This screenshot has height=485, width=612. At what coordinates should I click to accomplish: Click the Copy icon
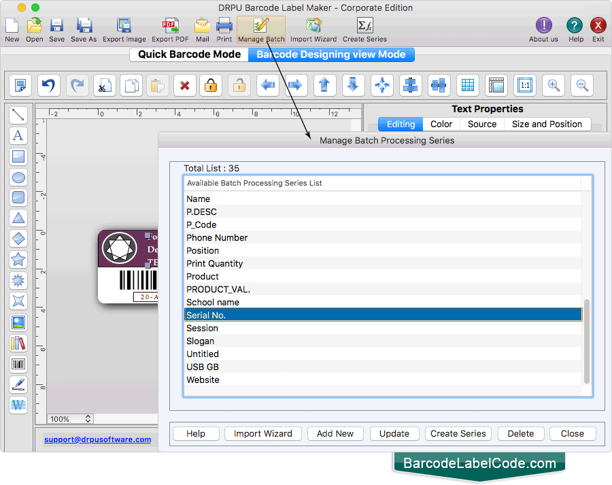pyautogui.click(x=131, y=85)
